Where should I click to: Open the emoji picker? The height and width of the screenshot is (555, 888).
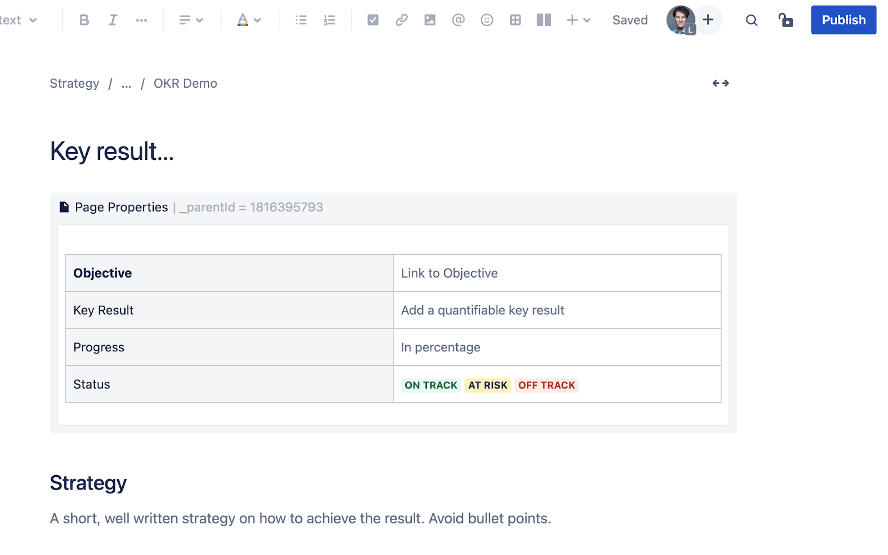(487, 19)
